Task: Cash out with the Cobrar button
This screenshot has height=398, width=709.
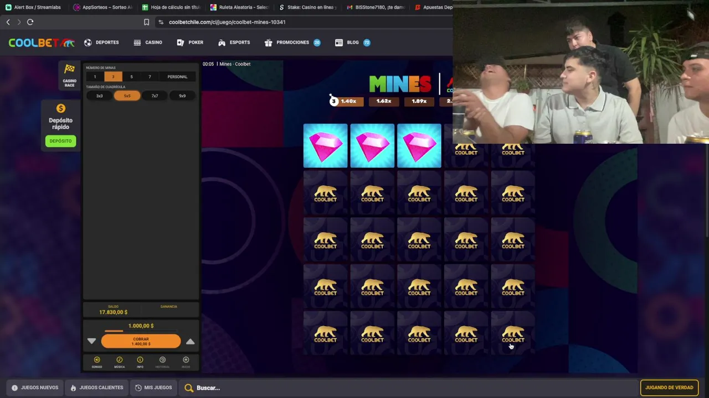Action: click(141, 342)
